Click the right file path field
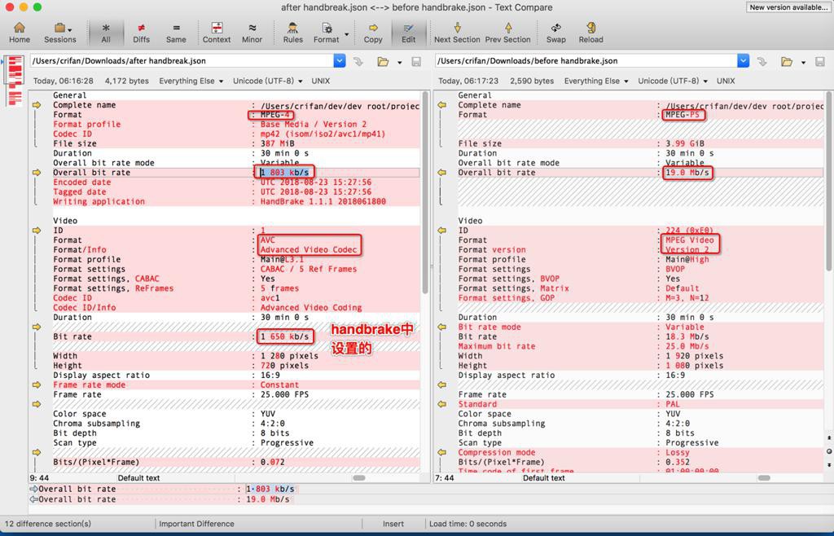 586,60
